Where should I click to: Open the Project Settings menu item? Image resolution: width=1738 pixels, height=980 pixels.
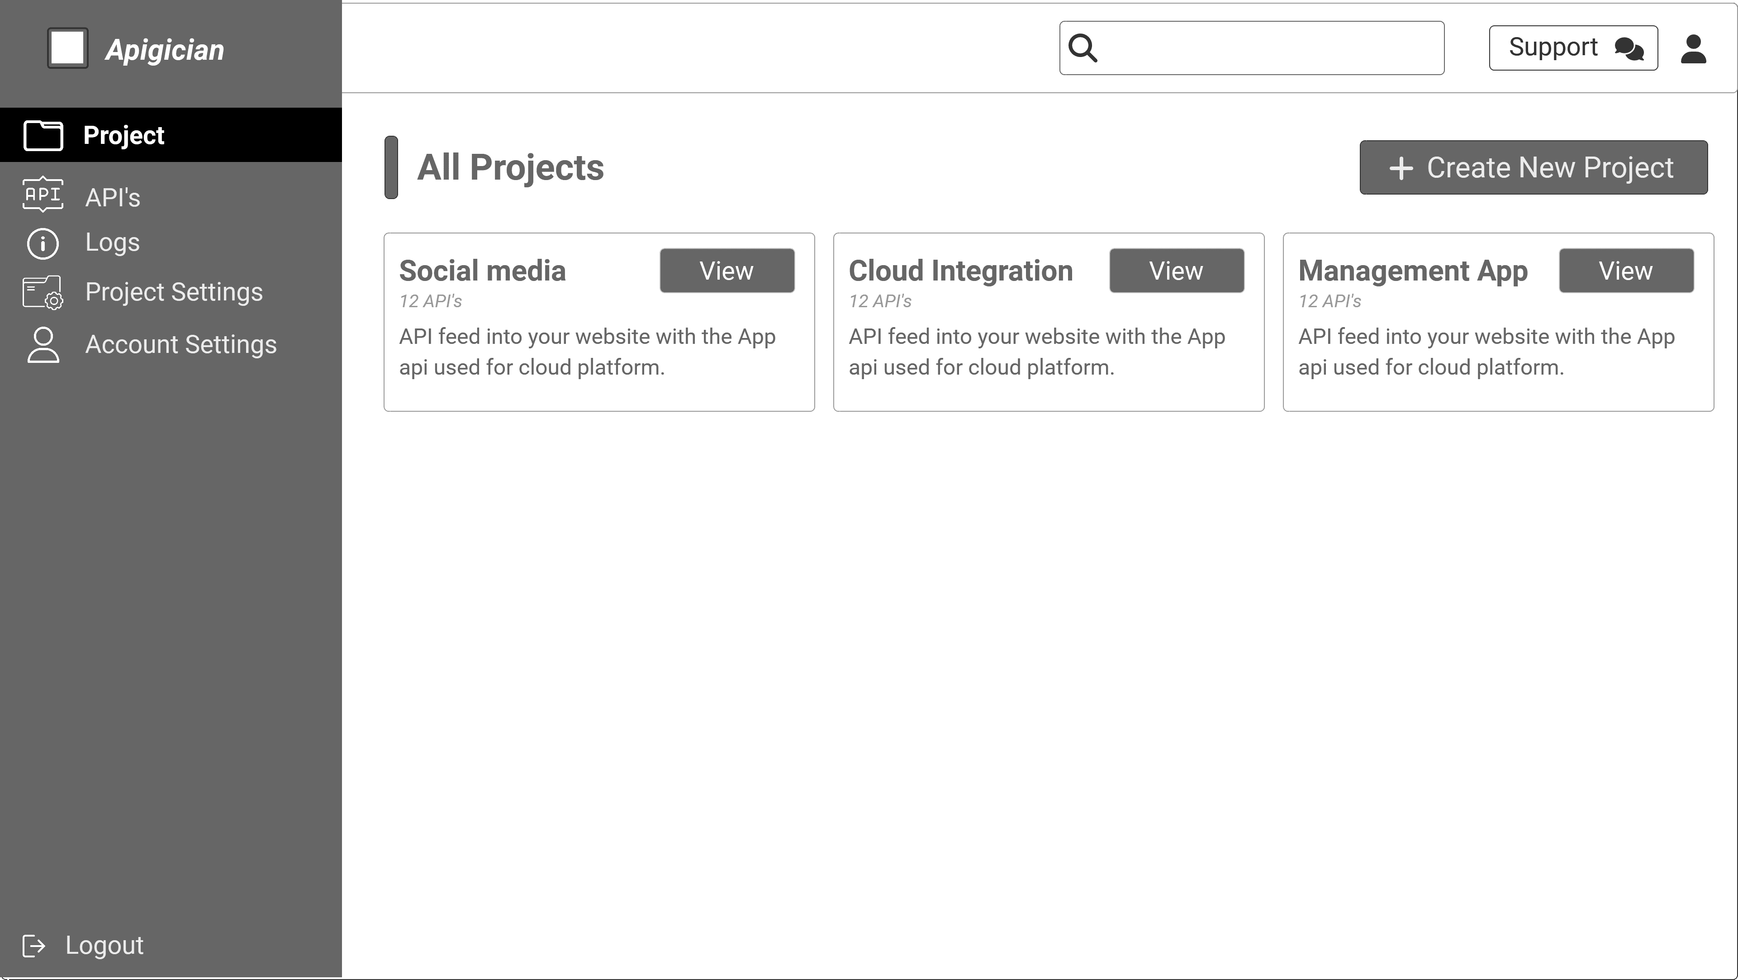(173, 292)
